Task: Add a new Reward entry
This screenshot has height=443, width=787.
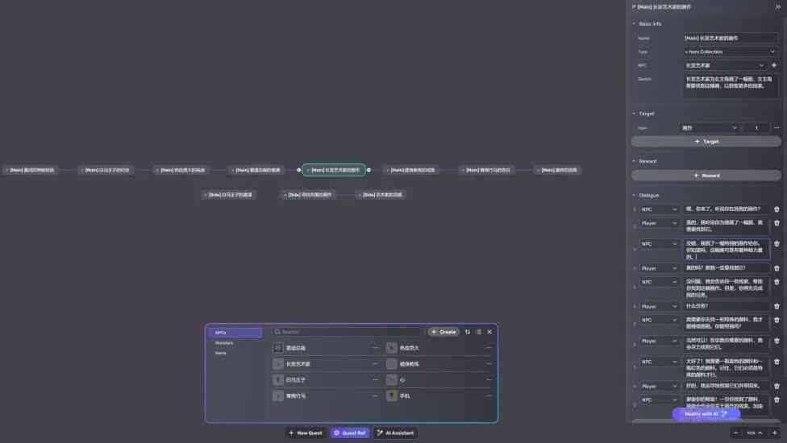Action: [706, 176]
